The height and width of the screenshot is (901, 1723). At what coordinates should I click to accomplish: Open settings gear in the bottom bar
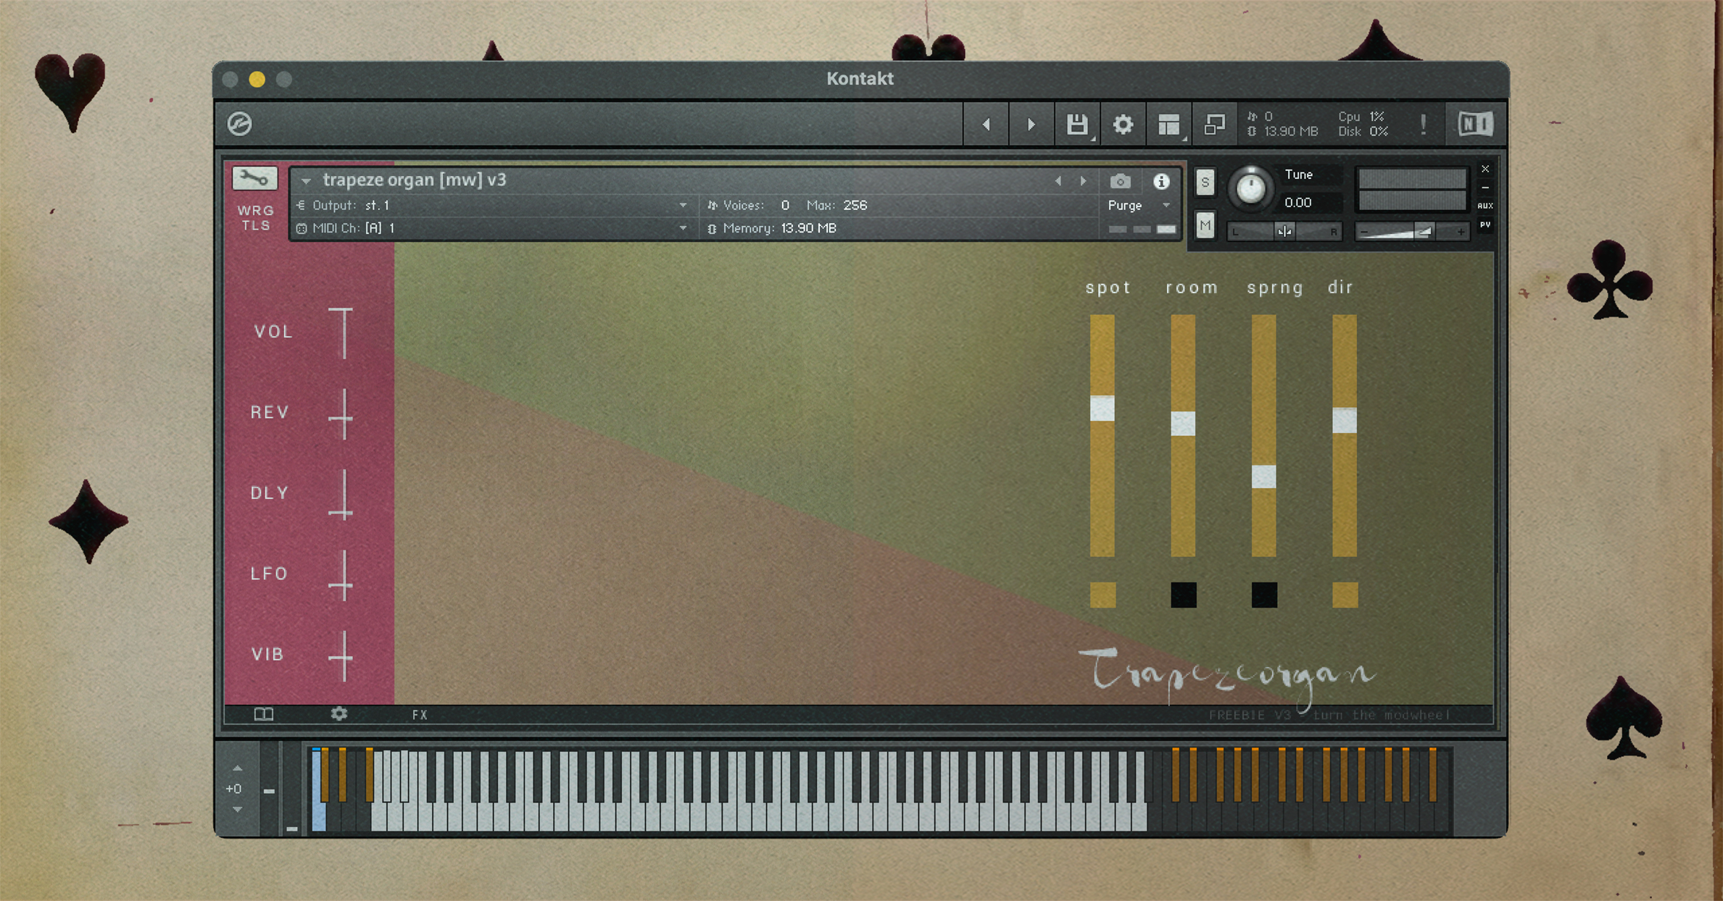click(339, 714)
